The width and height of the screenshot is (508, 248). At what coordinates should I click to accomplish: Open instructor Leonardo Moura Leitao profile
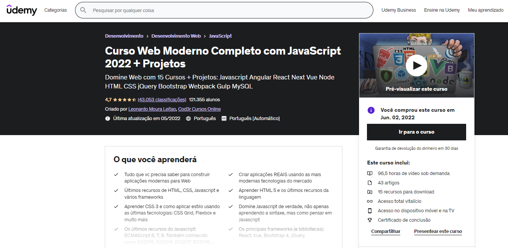pyautogui.click(x=152, y=109)
